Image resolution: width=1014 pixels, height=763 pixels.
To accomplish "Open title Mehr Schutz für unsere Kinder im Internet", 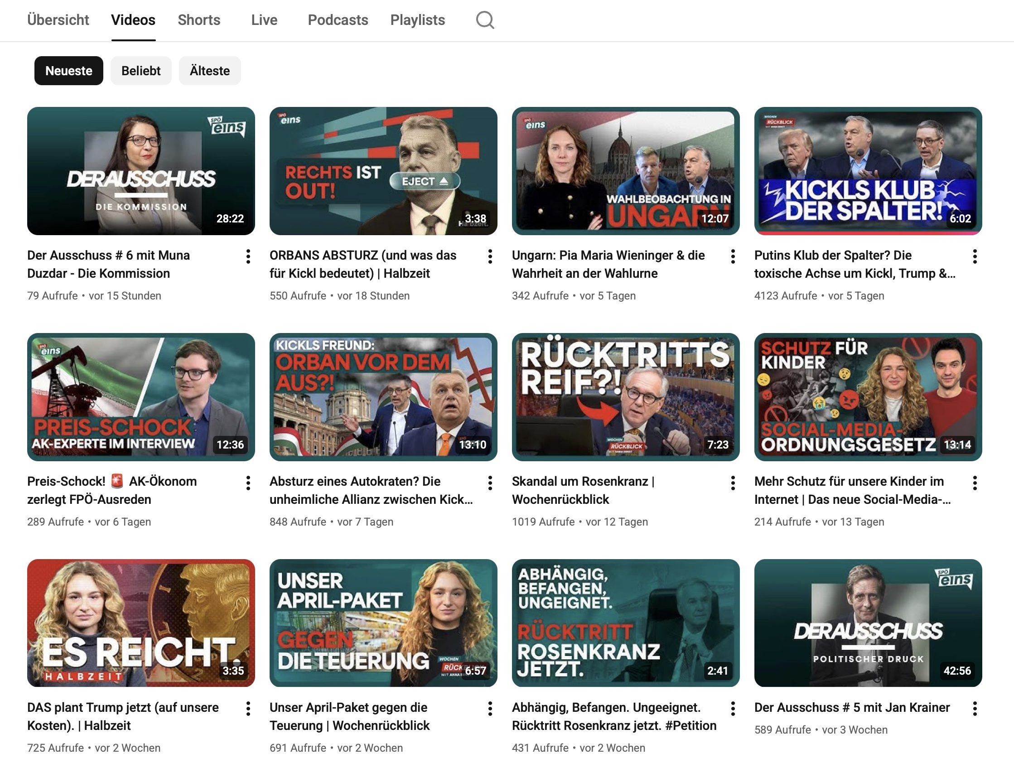I will [x=853, y=490].
